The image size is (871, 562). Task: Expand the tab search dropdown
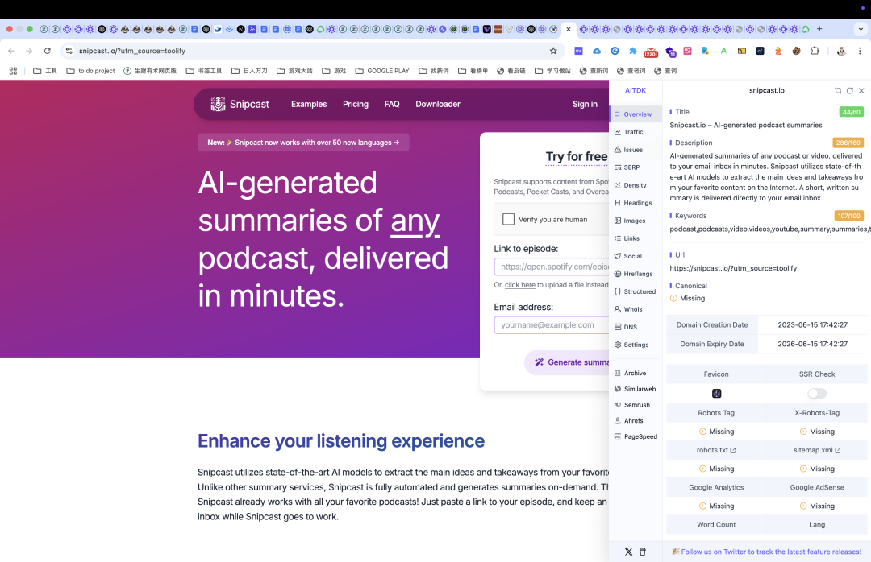pyautogui.click(x=861, y=29)
